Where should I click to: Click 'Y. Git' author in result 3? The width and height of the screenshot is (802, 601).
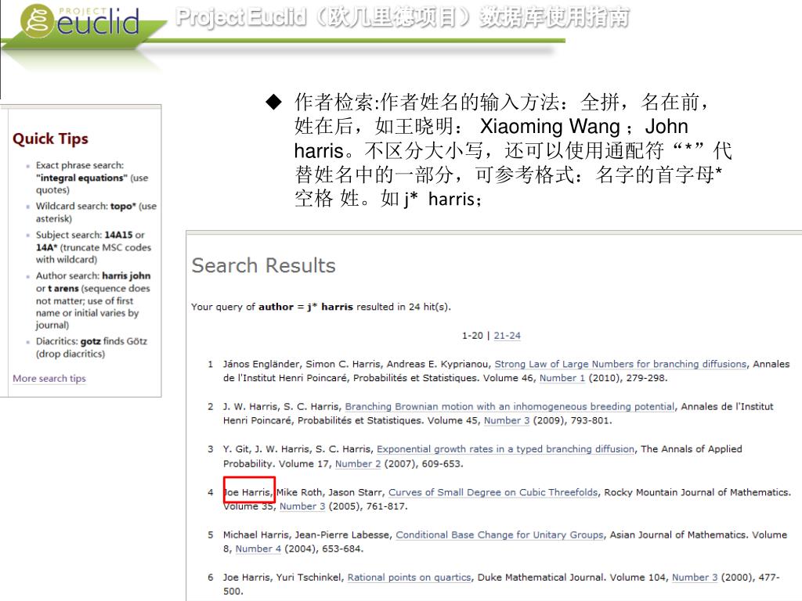[236, 448]
